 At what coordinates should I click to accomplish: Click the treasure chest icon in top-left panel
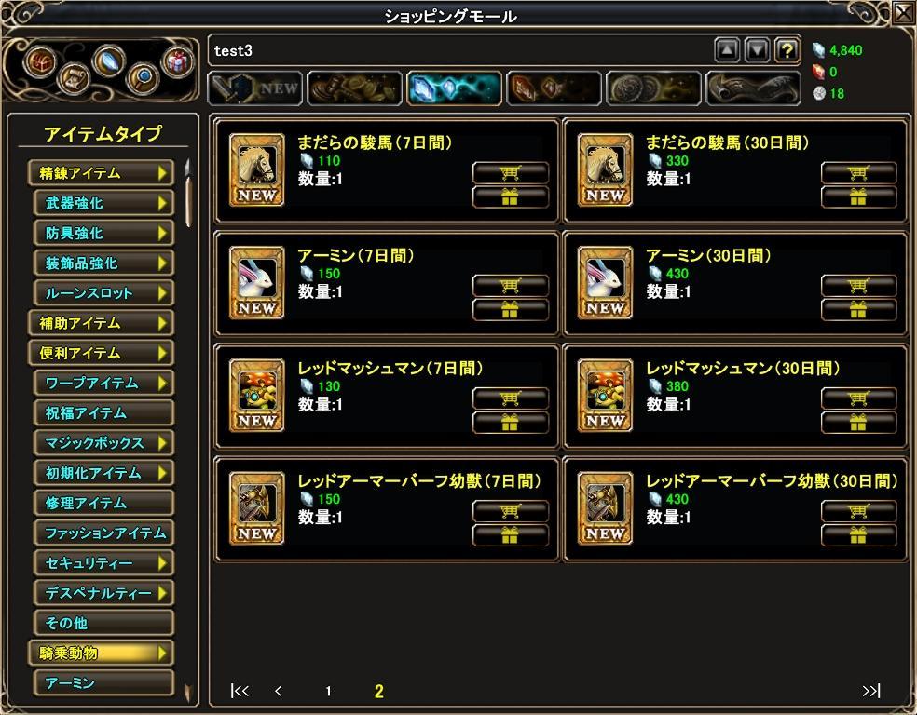pyautogui.click(x=40, y=61)
